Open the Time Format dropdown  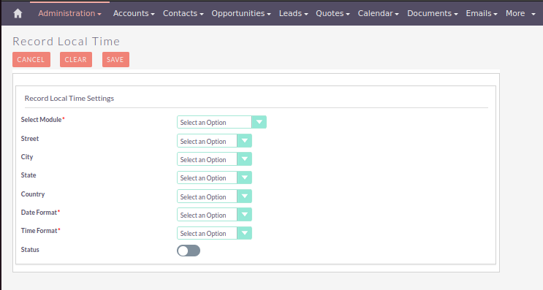tap(214, 233)
